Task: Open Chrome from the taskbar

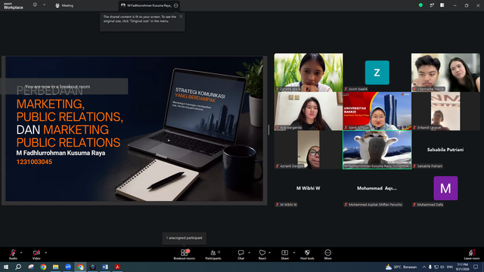Action: tap(43, 267)
